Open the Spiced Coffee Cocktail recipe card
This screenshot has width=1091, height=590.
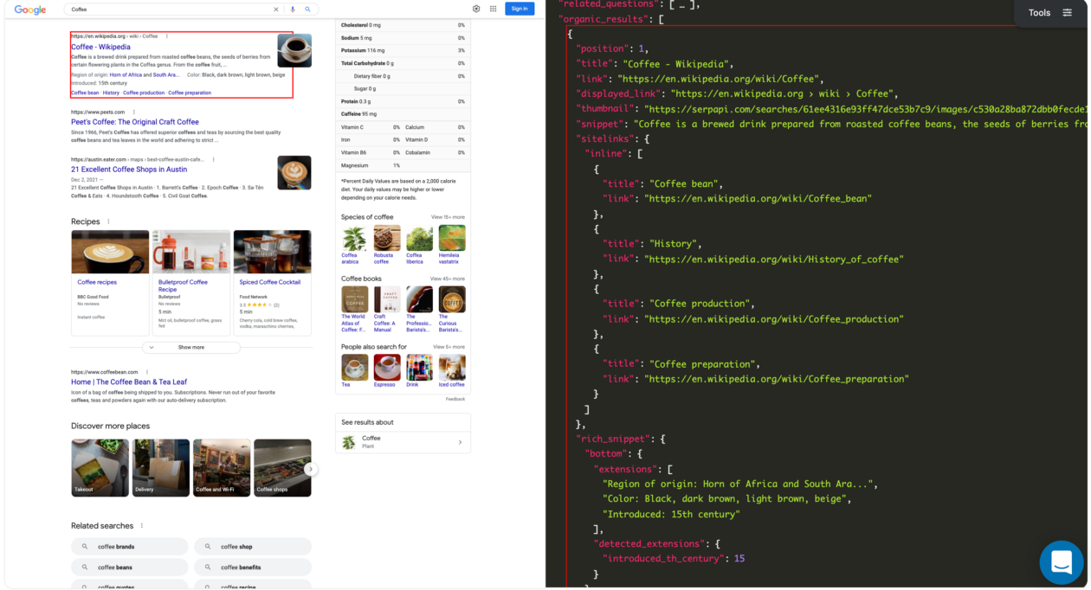click(x=272, y=282)
